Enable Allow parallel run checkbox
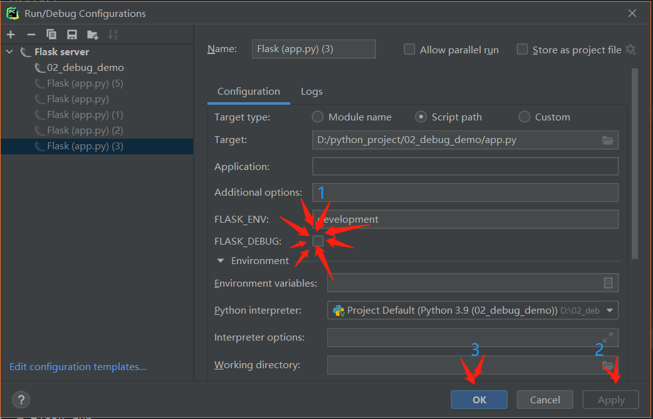The width and height of the screenshot is (653, 419). tap(410, 50)
